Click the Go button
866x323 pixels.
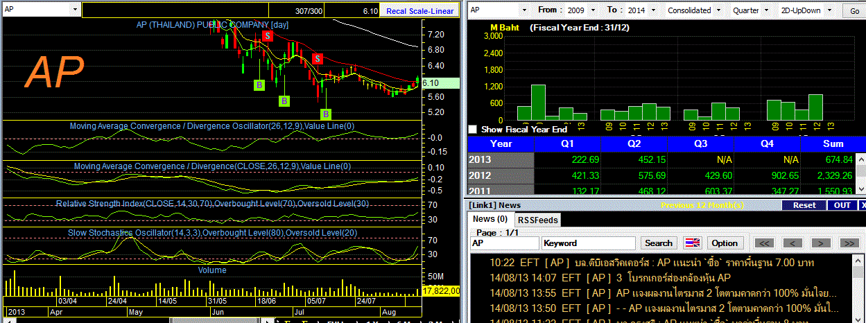853,10
